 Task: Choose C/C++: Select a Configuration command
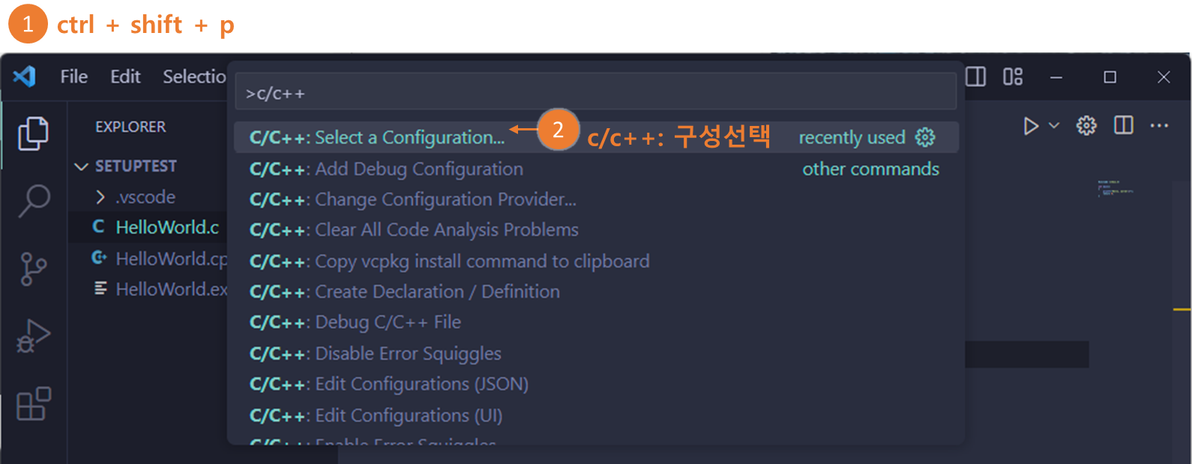[596, 137]
